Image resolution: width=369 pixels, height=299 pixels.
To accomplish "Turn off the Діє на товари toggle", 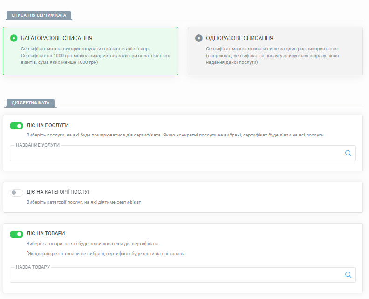I will pyautogui.click(x=16, y=234).
